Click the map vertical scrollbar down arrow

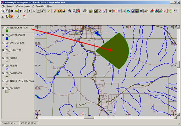[178, 114]
